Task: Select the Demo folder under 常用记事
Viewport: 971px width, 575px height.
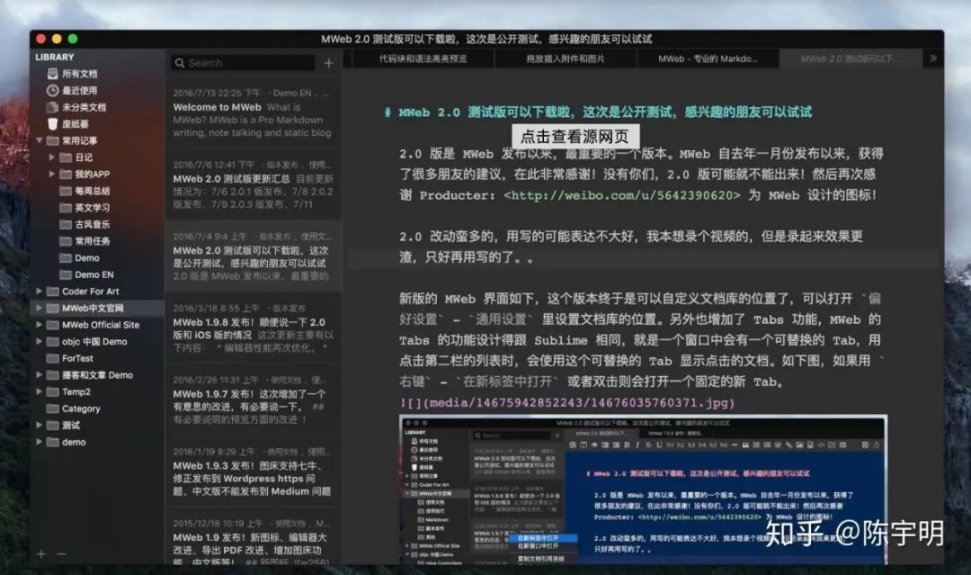Action: pos(86,257)
